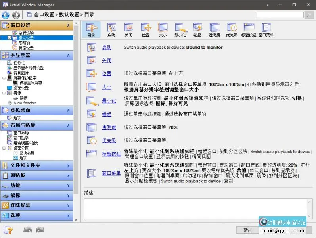Click the help icon at bottom left
Viewport: 316px width, 238px height.
(x=8, y=230)
